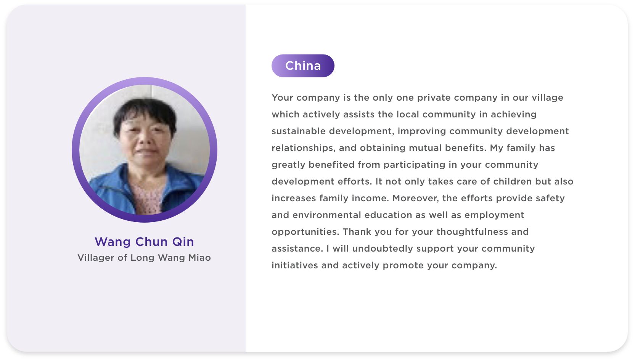Select the line starting 'sustainable development, improving'
Viewport: 635px width, 361px height.
(x=420, y=131)
